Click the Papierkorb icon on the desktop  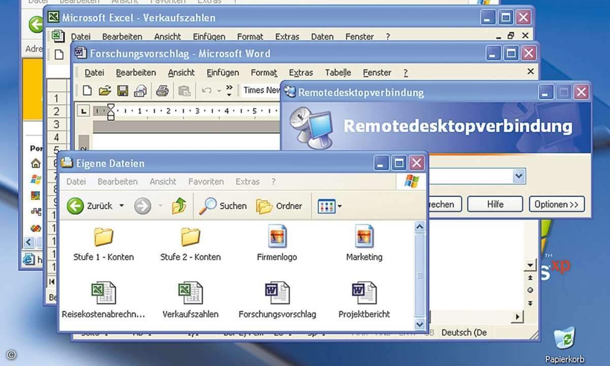pos(565,345)
